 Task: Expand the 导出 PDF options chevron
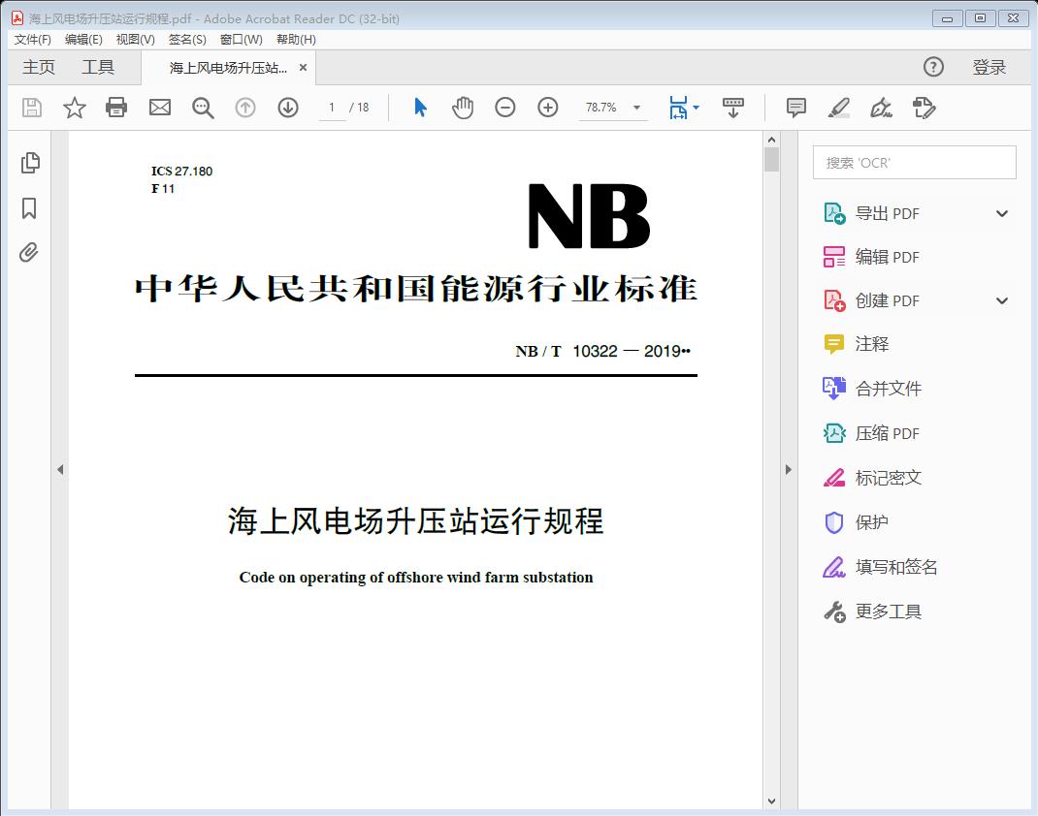click(1001, 212)
